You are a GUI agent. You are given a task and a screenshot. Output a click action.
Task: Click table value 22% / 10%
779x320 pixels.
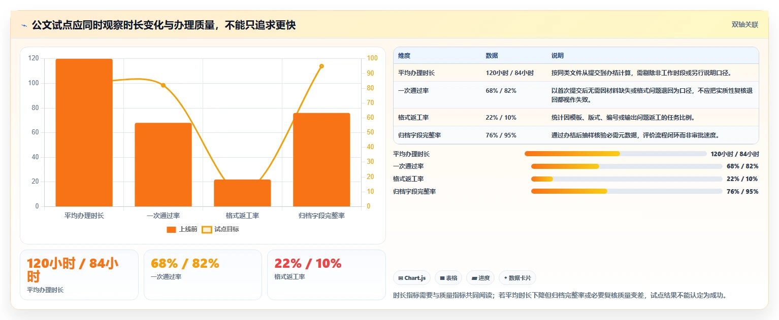pyautogui.click(x=501, y=118)
